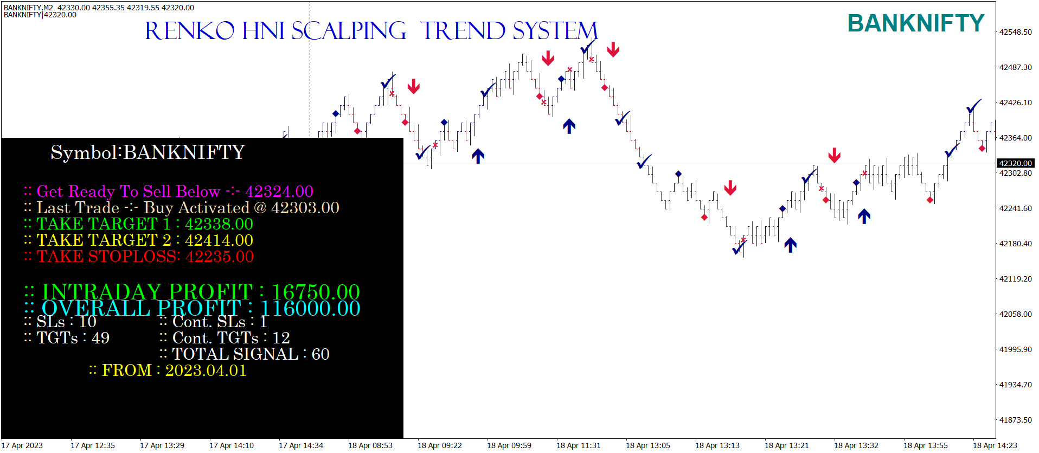The width and height of the screenshot is (1039, 453).
Task: Click the 41995.90 price axis label
Action: click(x=1015, y=349)
